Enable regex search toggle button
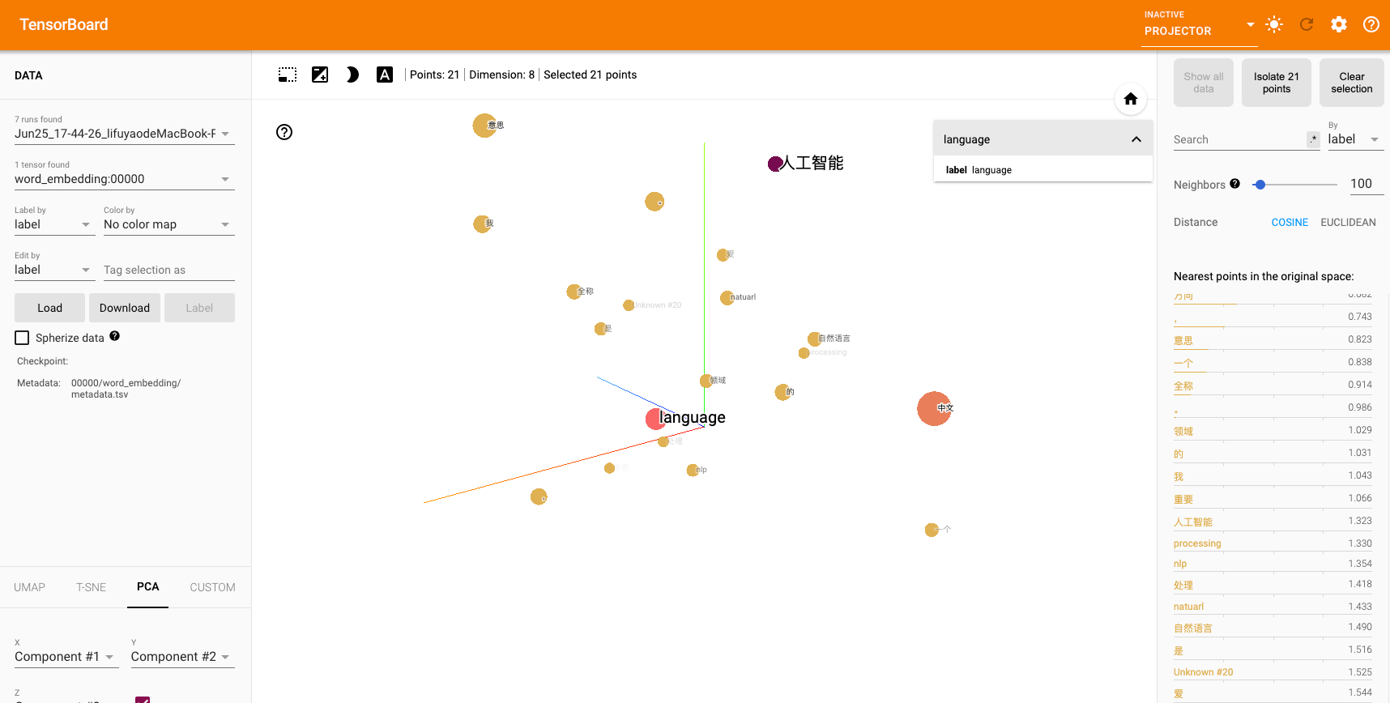The image size is (1390, 703). point(1313,139)
